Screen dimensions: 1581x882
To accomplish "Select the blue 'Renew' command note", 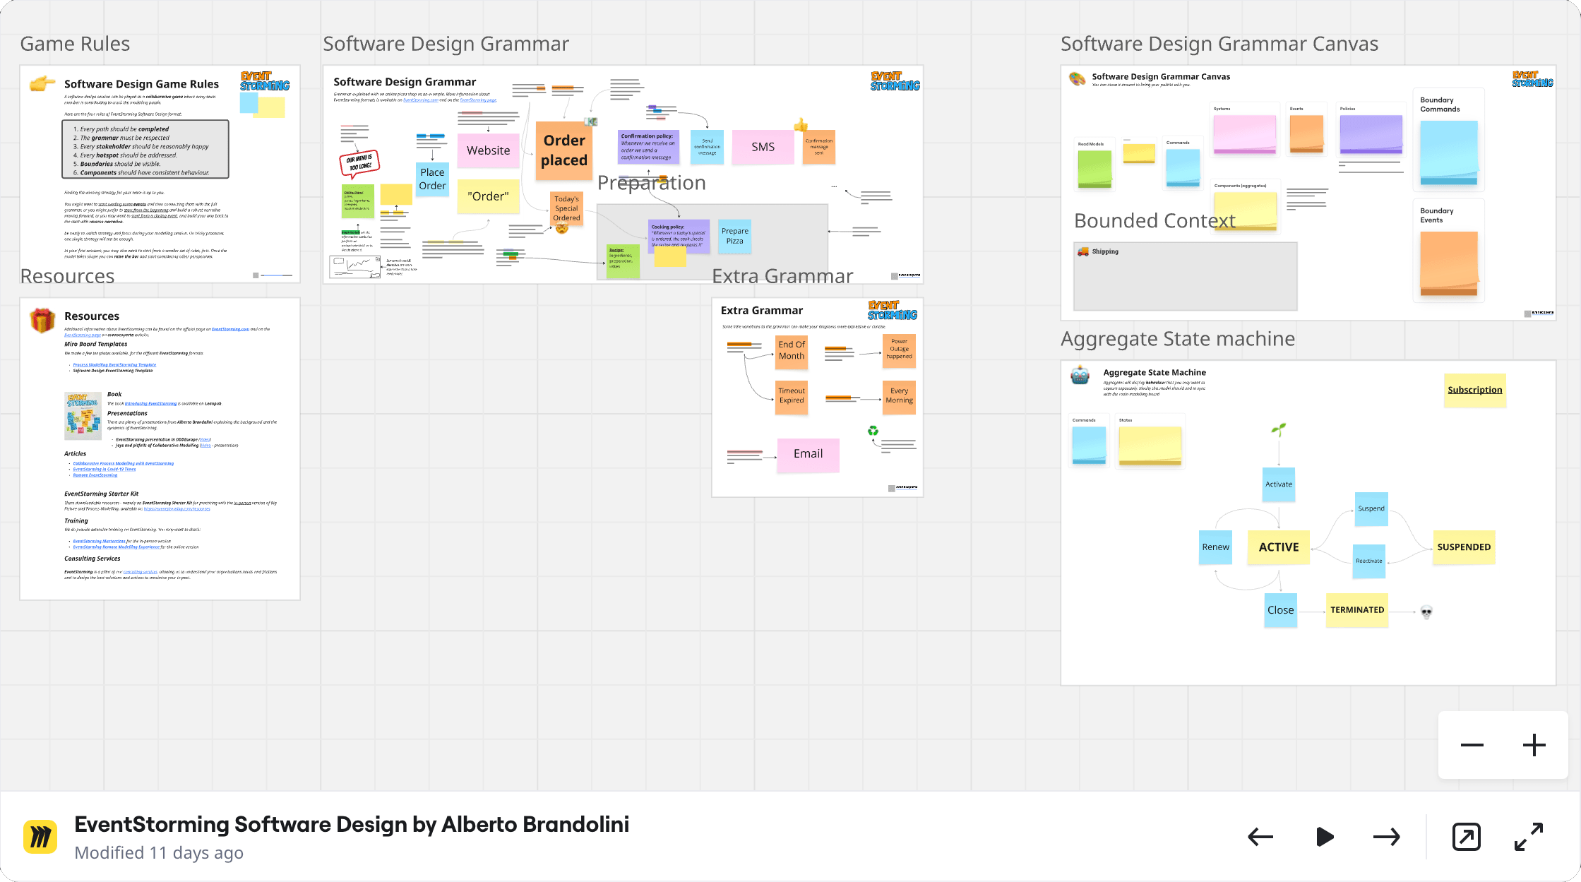I will tap(1215, 547).
